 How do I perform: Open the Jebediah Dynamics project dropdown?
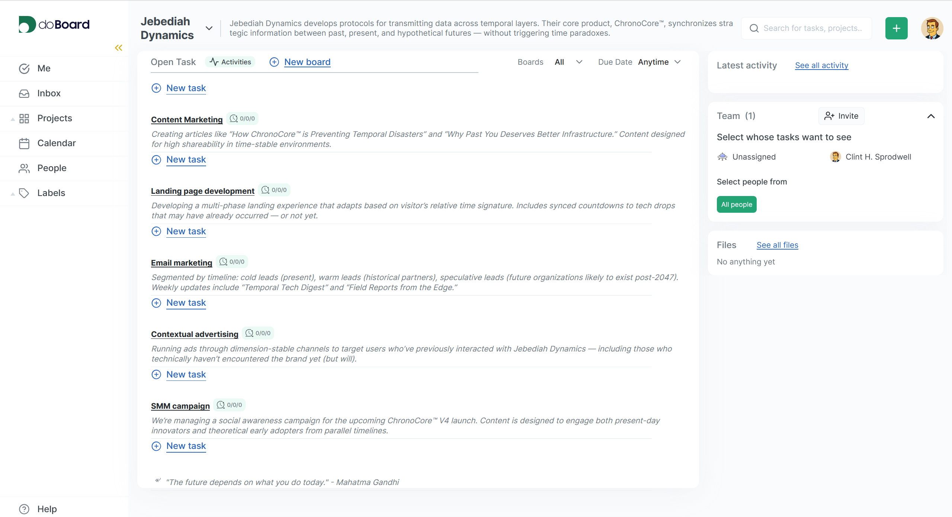(209, 28)
